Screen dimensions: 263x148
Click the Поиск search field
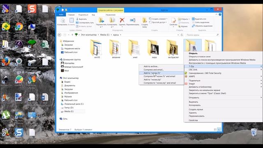[203, 35]
